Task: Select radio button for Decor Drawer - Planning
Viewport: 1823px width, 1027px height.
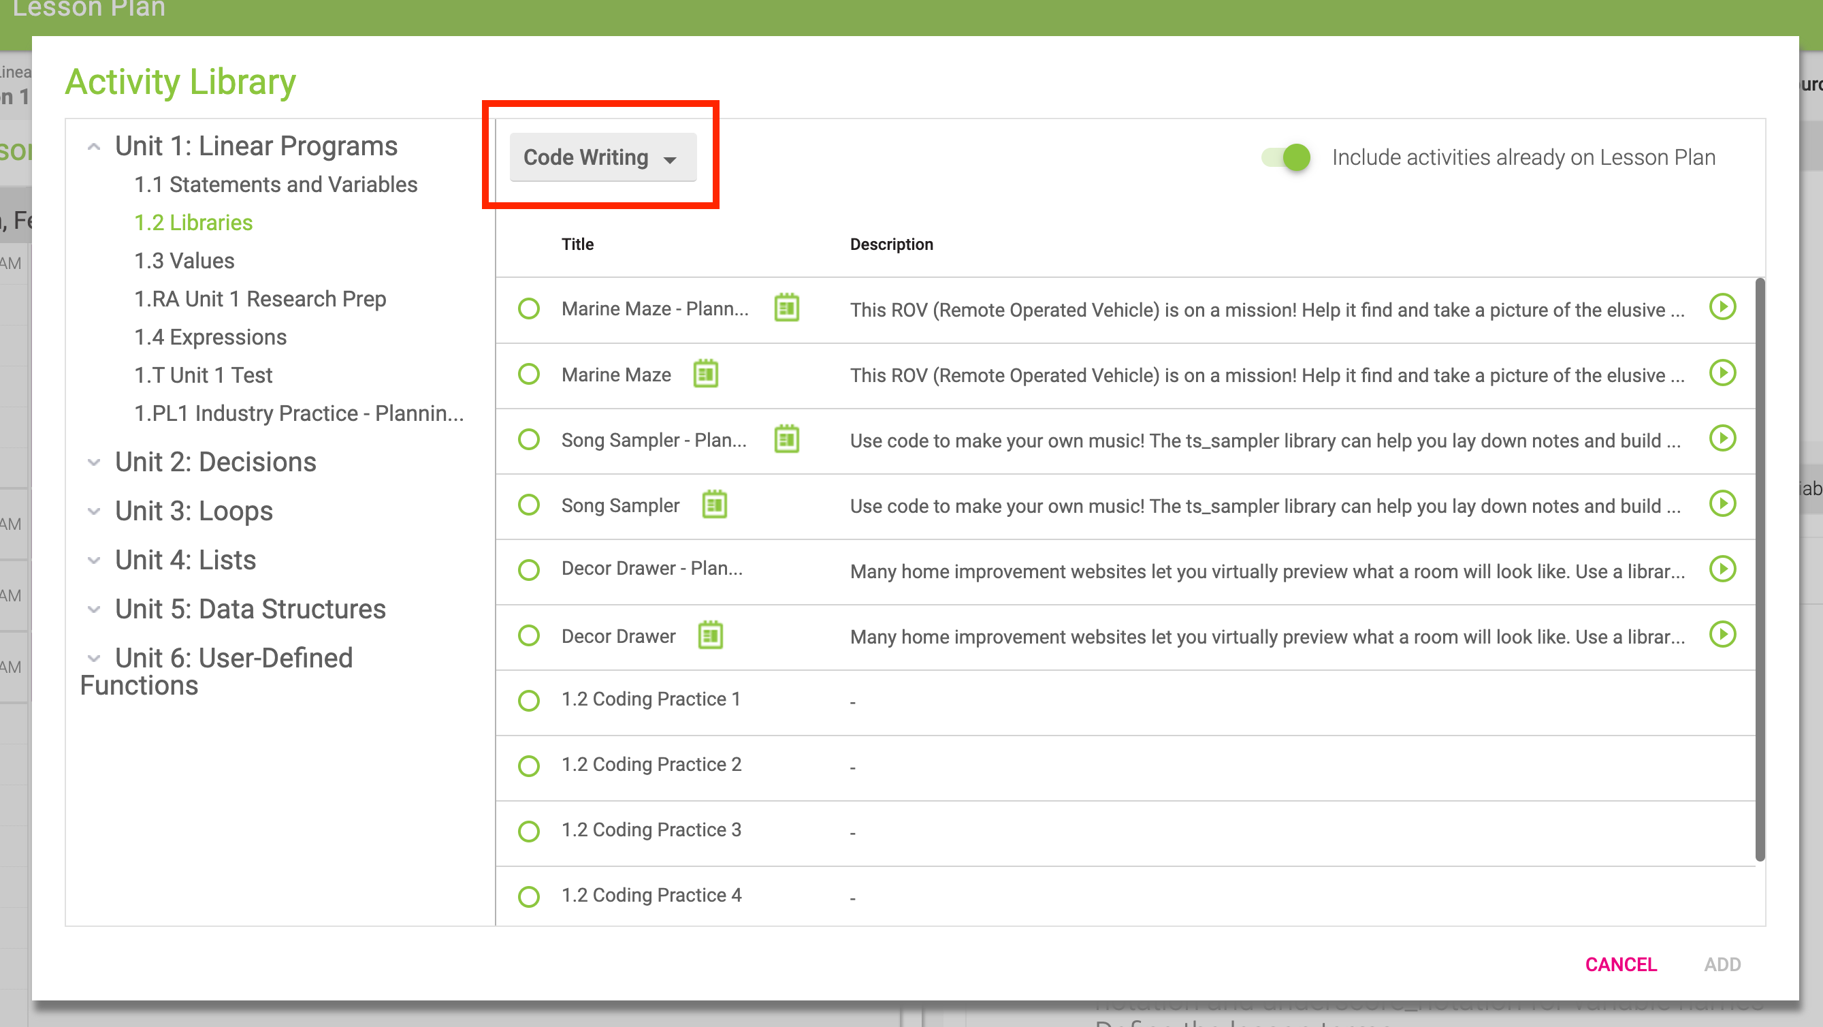Action: [x=529, y=570]
